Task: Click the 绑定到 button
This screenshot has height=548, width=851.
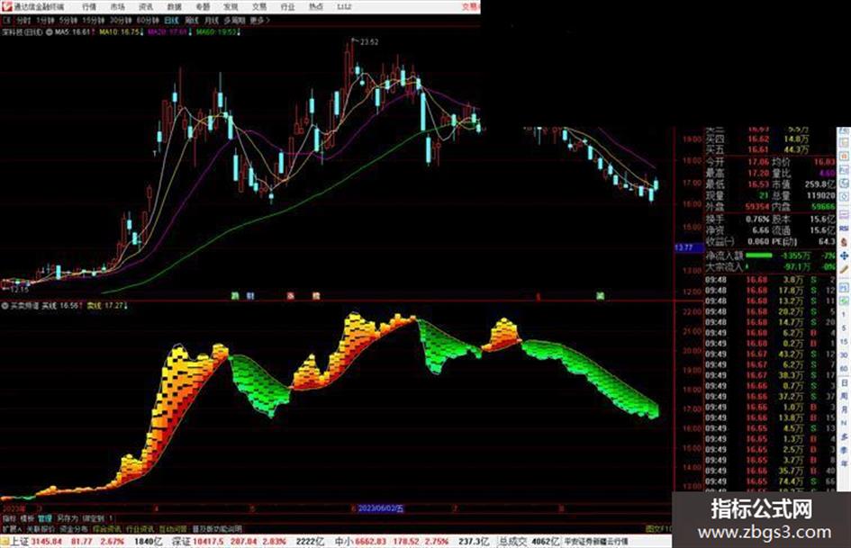Action: 94,518
